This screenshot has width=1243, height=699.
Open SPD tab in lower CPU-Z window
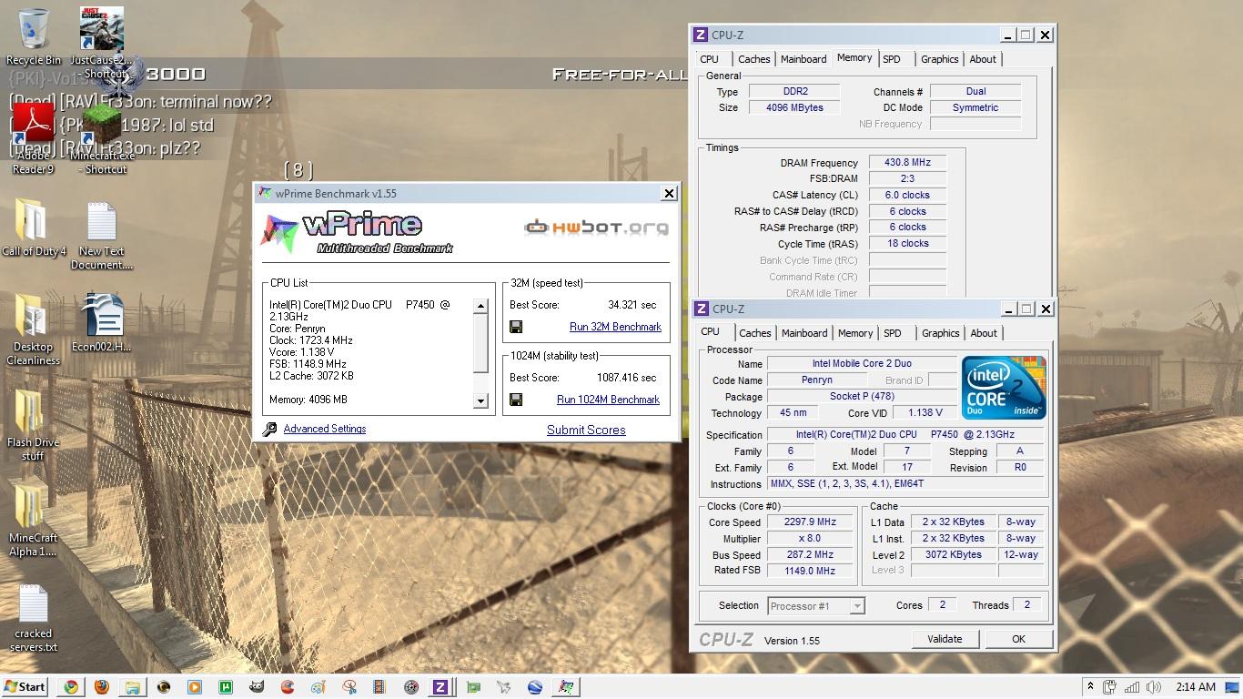[x=893, y=333]
